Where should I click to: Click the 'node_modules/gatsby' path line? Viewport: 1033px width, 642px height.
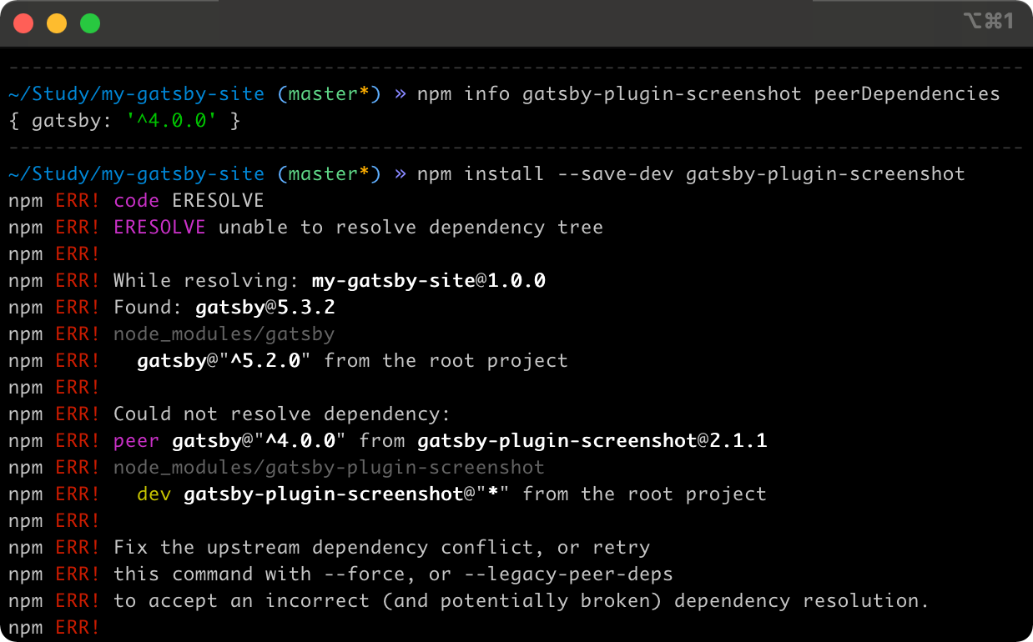[x=224, y=334]
